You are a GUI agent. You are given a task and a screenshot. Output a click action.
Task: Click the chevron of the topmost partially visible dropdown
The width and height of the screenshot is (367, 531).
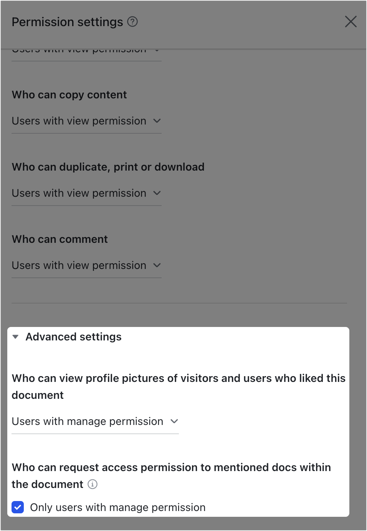(x=157, y=49)
